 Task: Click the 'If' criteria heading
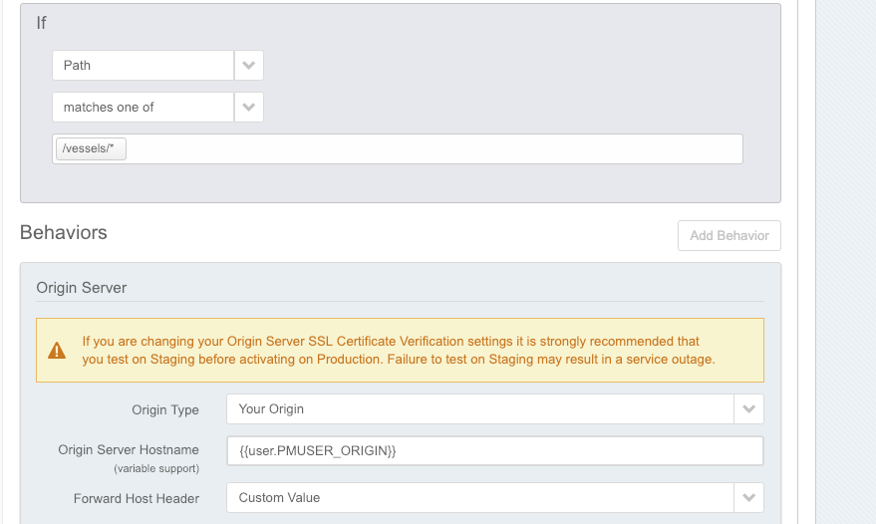pyautogui.click(x=42, y=23)
